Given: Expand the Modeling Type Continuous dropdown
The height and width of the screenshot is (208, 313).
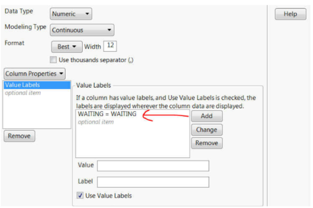Looking at the screenshot, I should point(82,30).
